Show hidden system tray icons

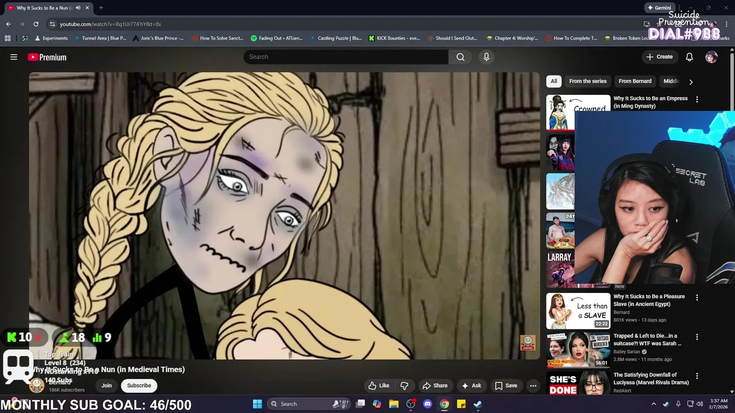point(653,404)
